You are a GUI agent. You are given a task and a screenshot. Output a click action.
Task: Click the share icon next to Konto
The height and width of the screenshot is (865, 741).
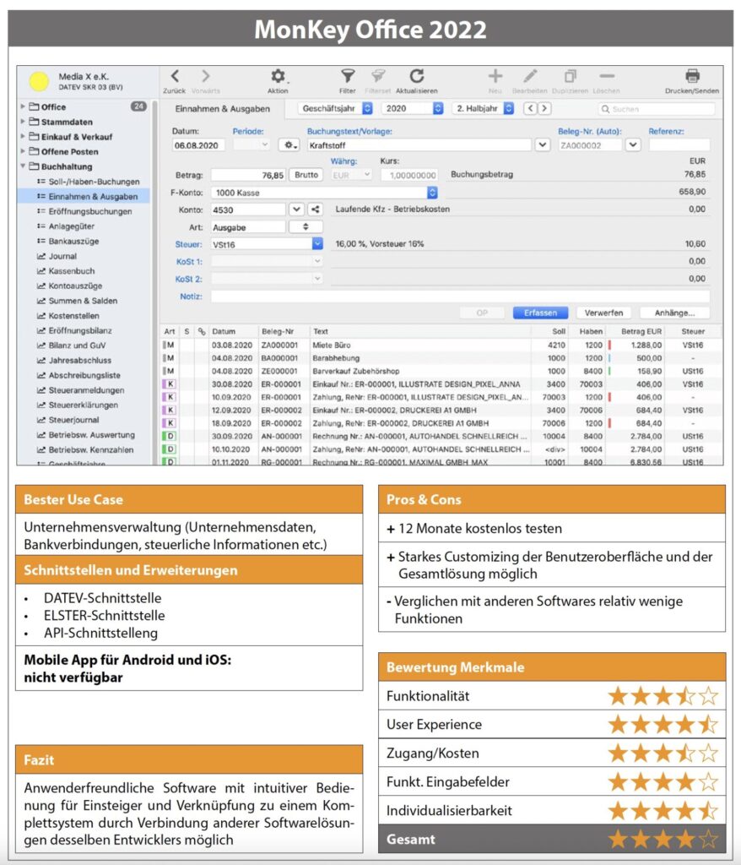tap(315, 209)
